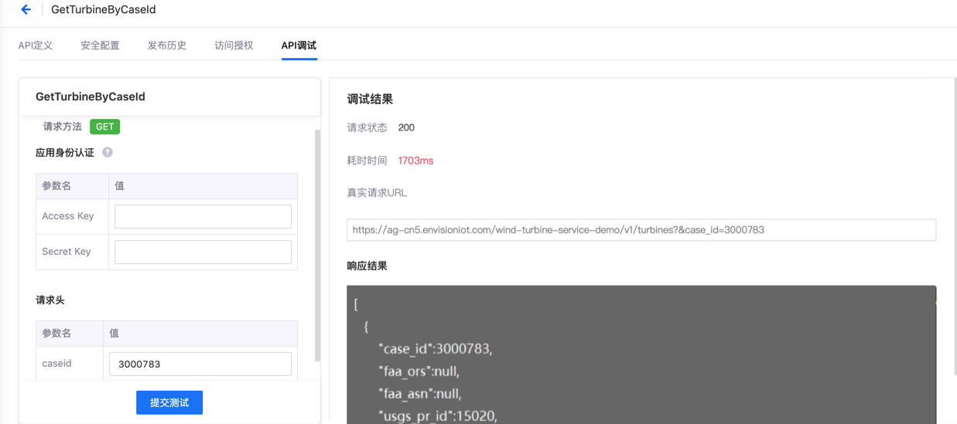Click the 200 request status value

(406, 127)
